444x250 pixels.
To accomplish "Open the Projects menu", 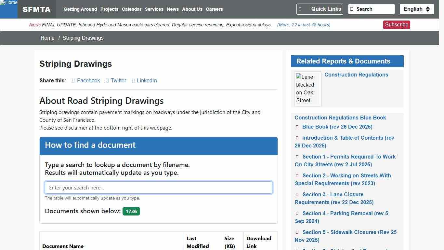I will [109, 9].
